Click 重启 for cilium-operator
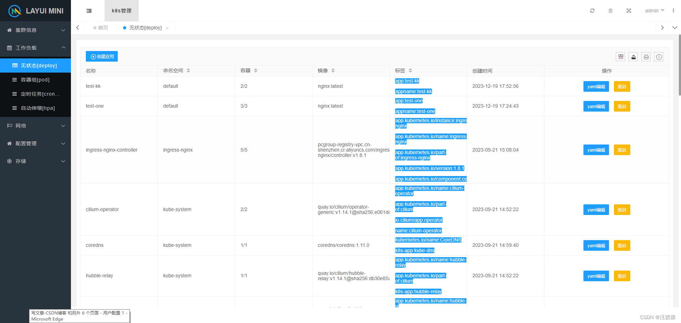Image resolution: width=681 pixels, height=323 pixels. 622,210
